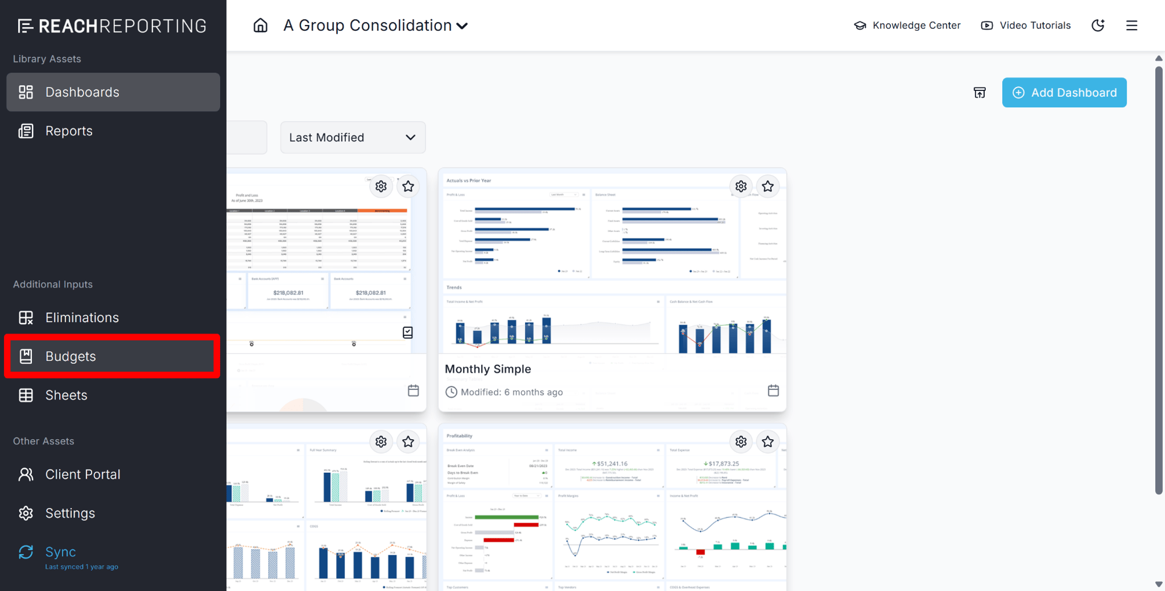Image resolution: width=1165 pixels, height=591 pixels.
Task: Click the partially visible search field
Action: (247, 137)
